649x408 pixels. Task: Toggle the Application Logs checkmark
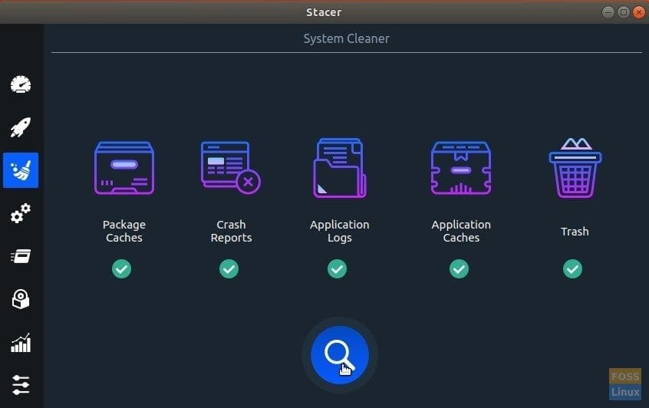pyautogui.click(x=338, y=269)
